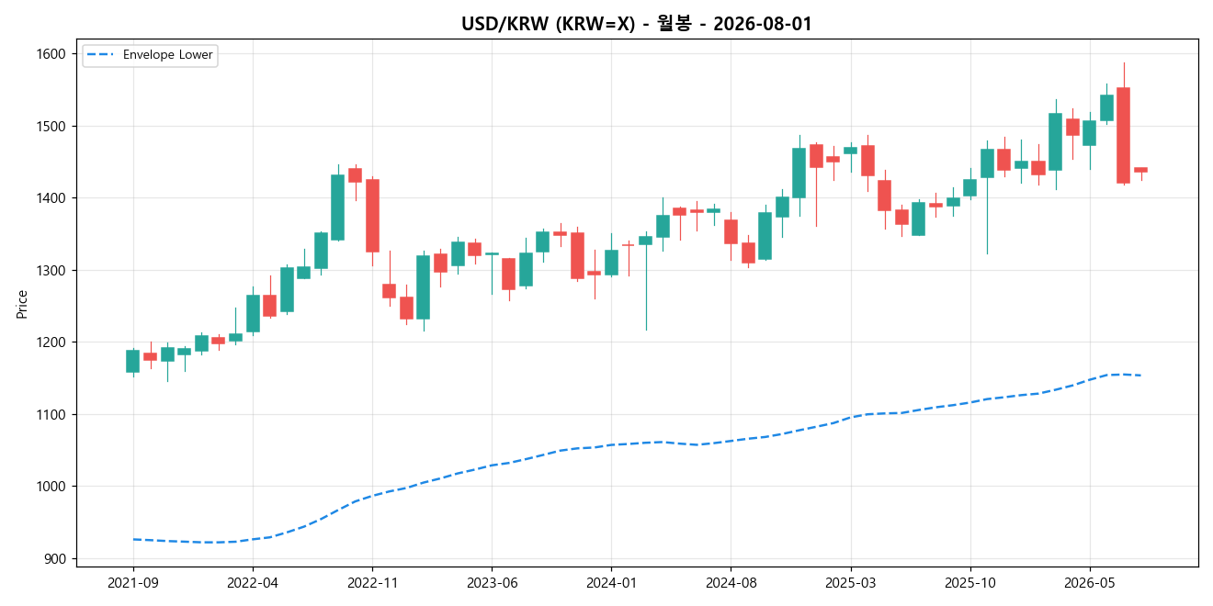The width and height of the screenshot is (1213, 606).
Task: Click the 2021-09 x-axis label
Action: tap(133, 582)
